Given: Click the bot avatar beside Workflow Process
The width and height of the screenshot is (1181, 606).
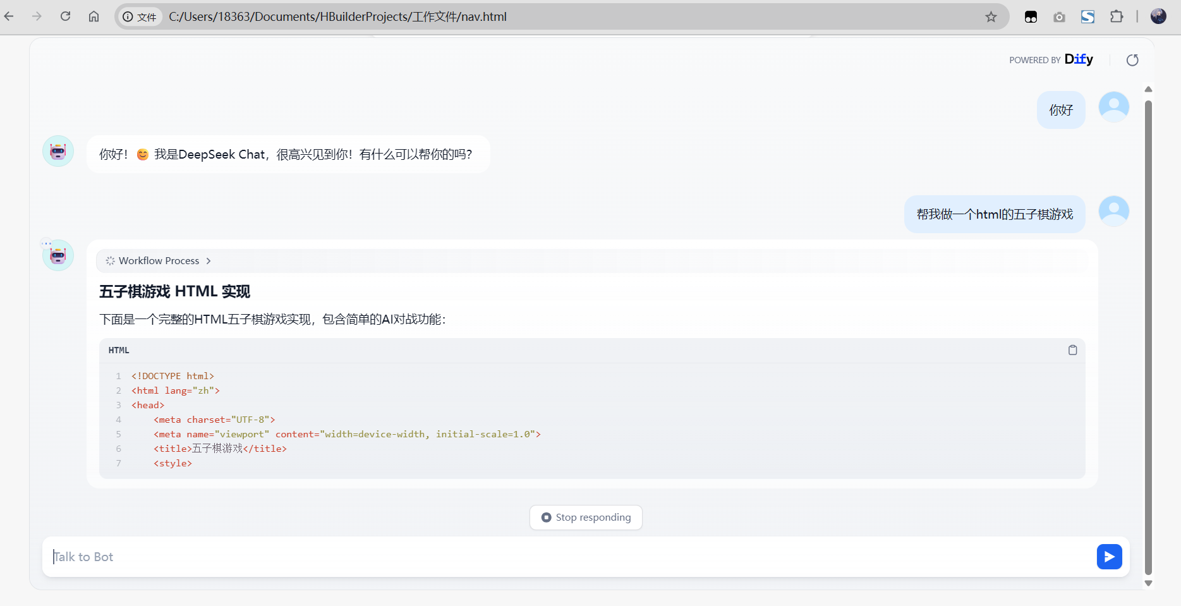Looking at the screenshot, I should pyautogui.click(x=58, y=255).
